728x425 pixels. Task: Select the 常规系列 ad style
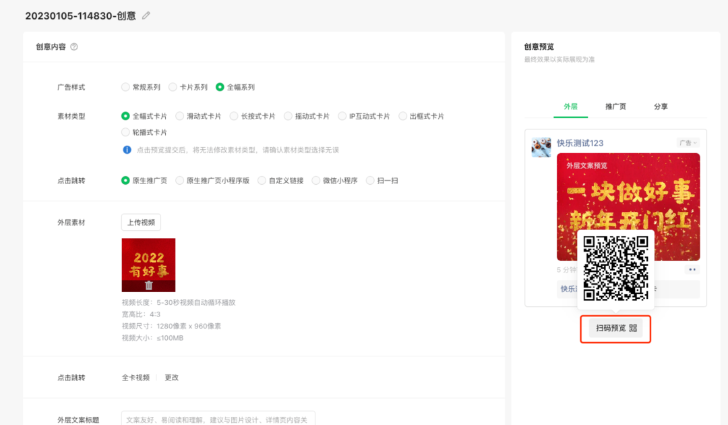tap(141, 87)
